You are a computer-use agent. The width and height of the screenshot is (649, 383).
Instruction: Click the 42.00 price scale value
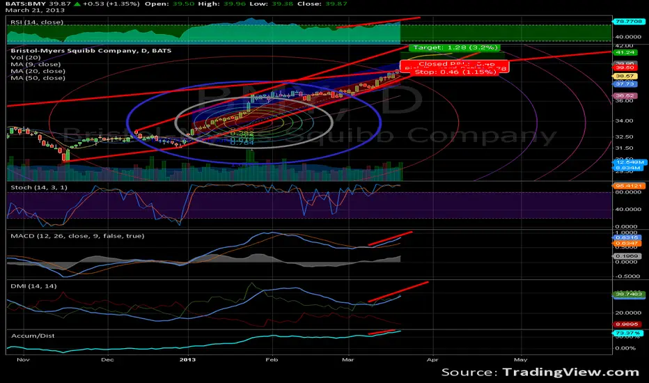pyautogui.click(x=624, y=45)
